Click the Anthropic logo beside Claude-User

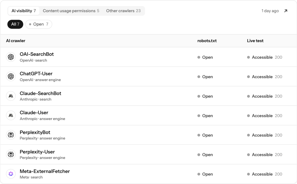pos(11,115)
